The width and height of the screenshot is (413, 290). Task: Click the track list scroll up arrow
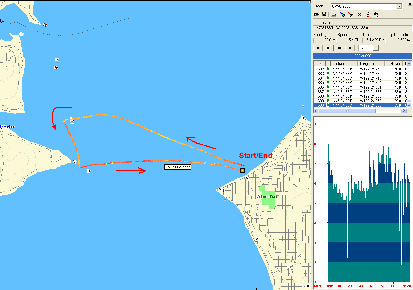(409, 64)
